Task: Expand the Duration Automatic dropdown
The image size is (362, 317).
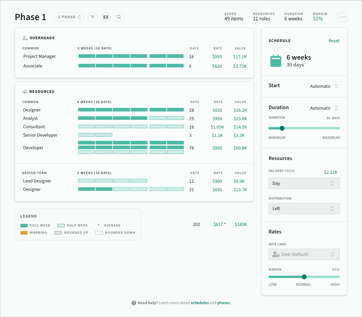Action: click(324, 108)
